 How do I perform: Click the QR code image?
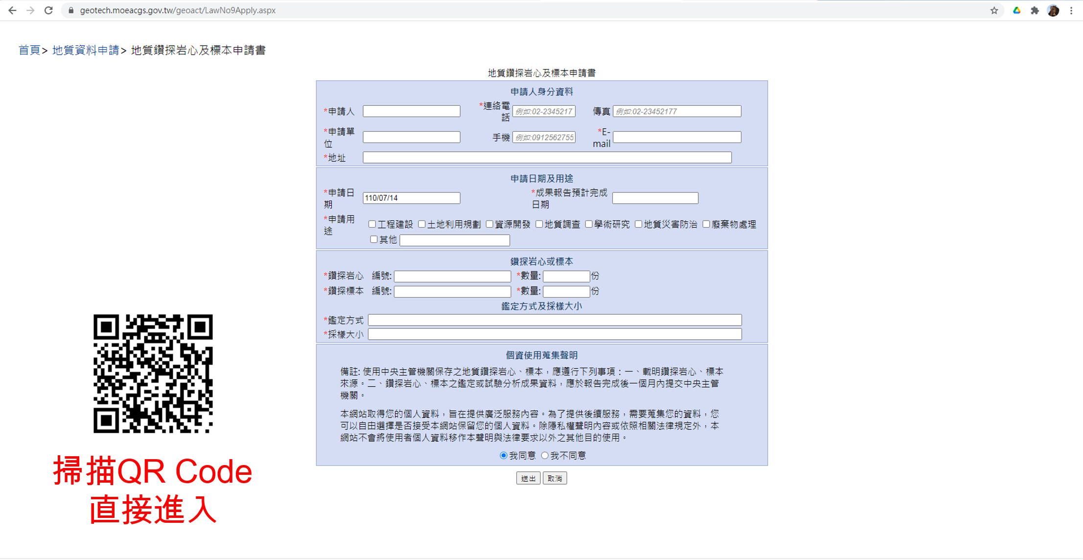(153, 374)
